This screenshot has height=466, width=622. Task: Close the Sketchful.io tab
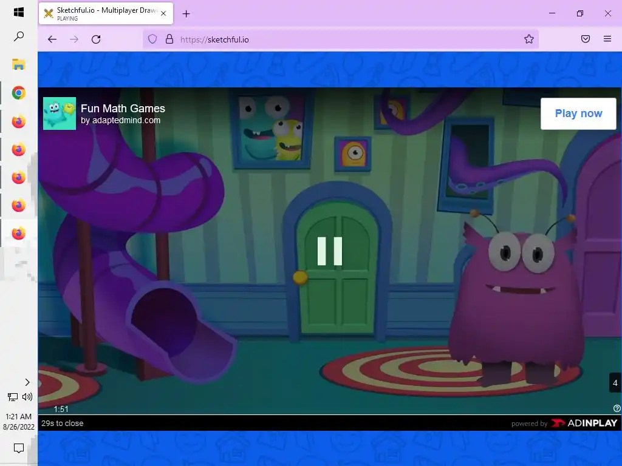tap(163, 13)
